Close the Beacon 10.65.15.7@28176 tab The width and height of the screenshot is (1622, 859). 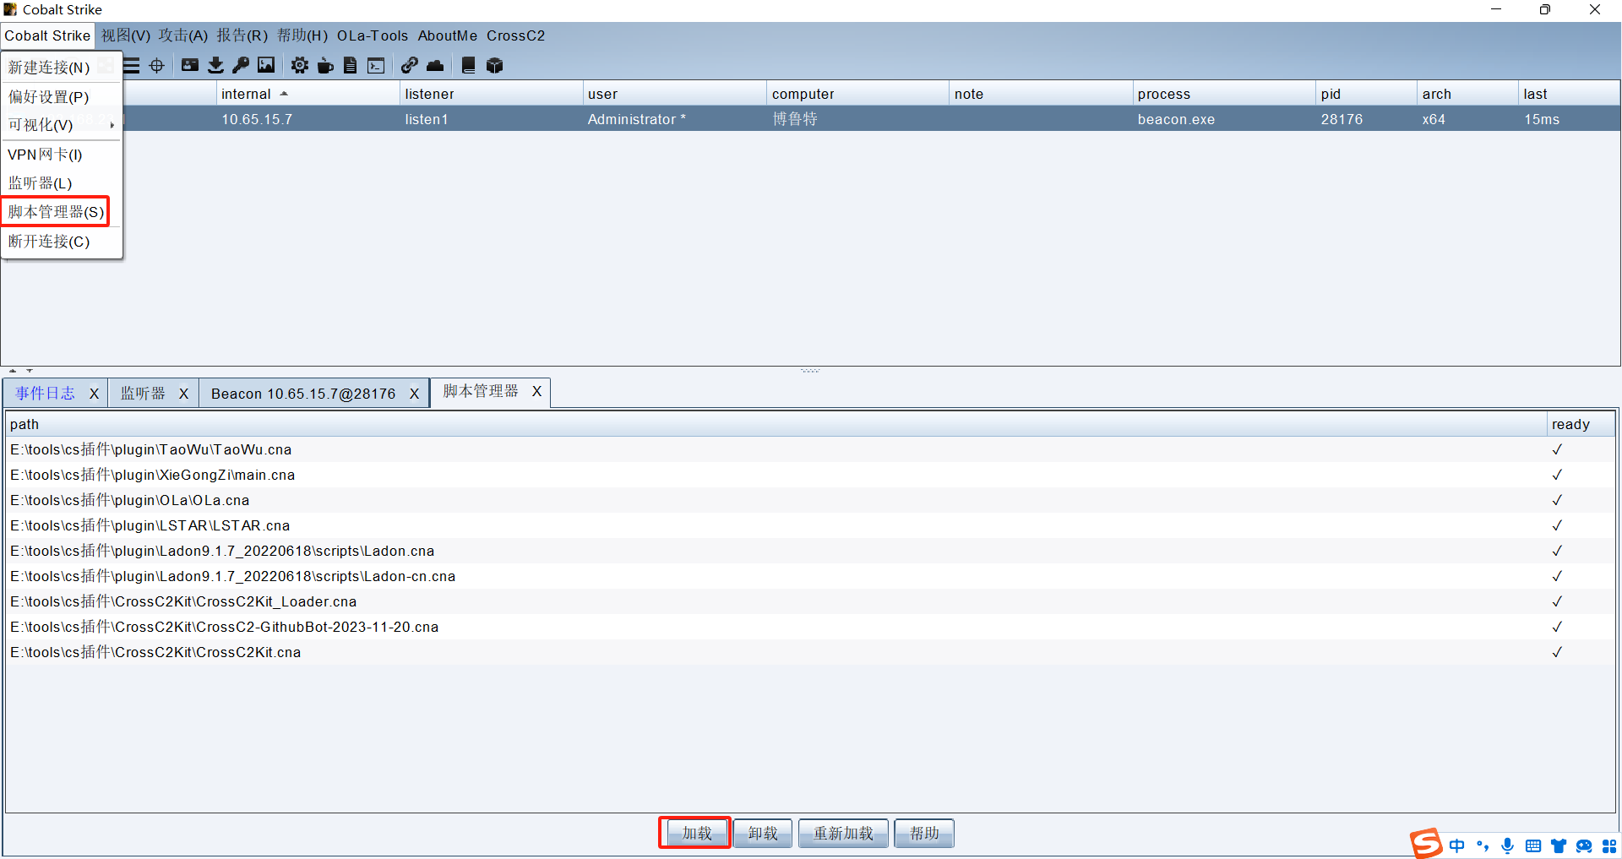tap(414, 394)
